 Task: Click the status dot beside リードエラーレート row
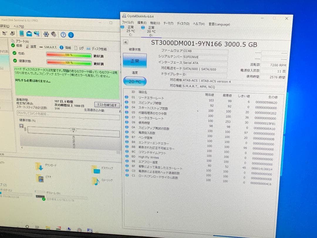click(127, 97)
